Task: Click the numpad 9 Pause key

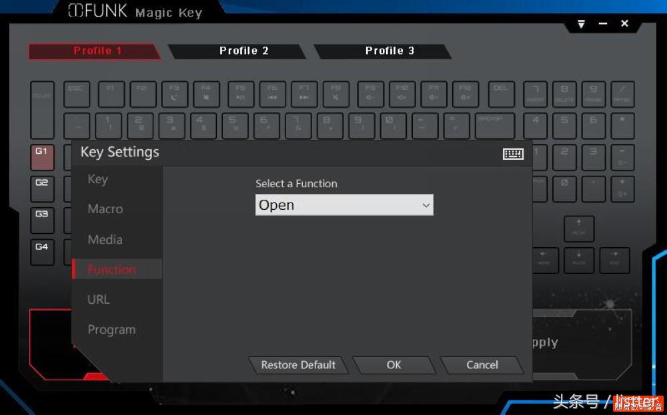Action: pyautogui.click(x=594, y=94)
